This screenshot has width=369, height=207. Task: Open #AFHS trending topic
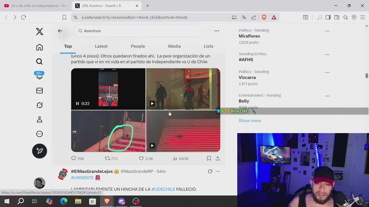tap(246, 60)
